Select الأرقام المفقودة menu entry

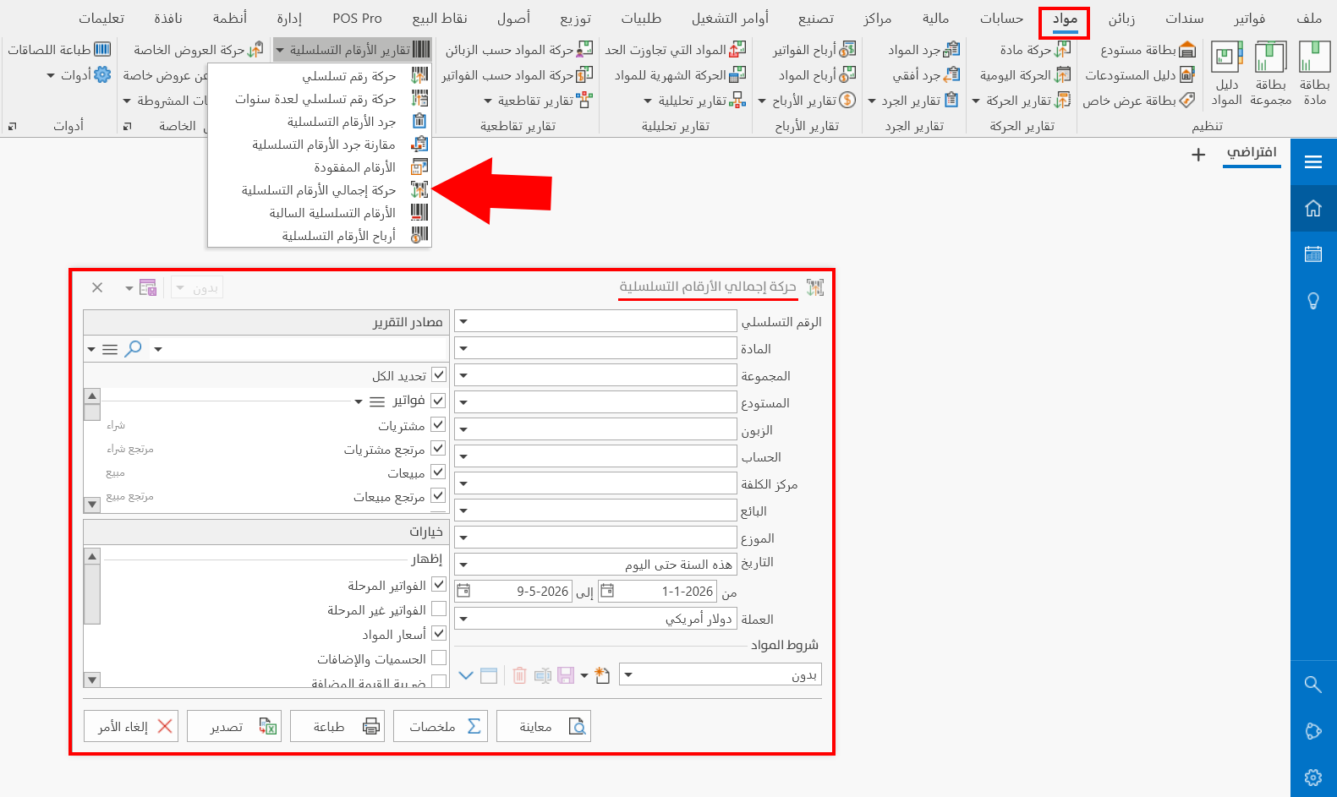(x=320, y=167)
